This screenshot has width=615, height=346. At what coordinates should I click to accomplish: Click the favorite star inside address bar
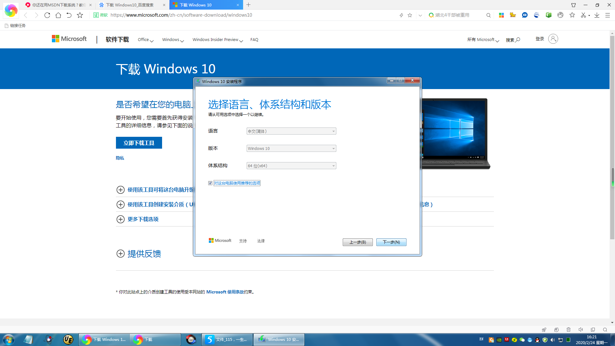[x=410, y=15]
